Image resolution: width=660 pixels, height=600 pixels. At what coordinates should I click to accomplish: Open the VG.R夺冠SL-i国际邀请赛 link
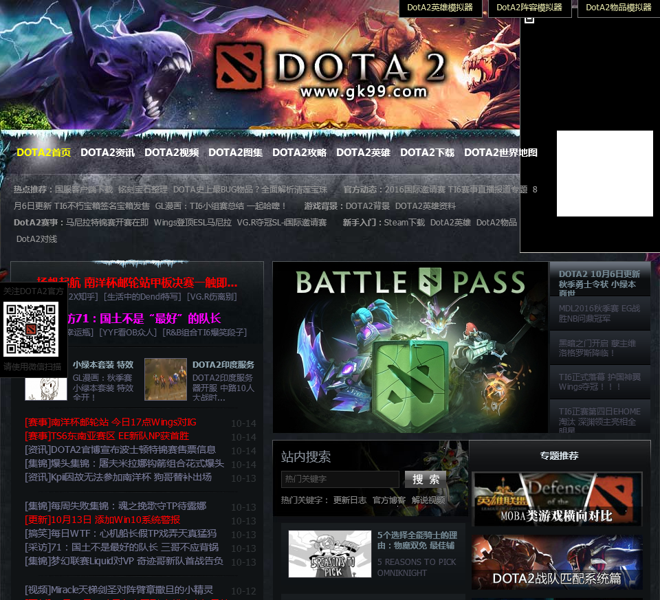282,222
